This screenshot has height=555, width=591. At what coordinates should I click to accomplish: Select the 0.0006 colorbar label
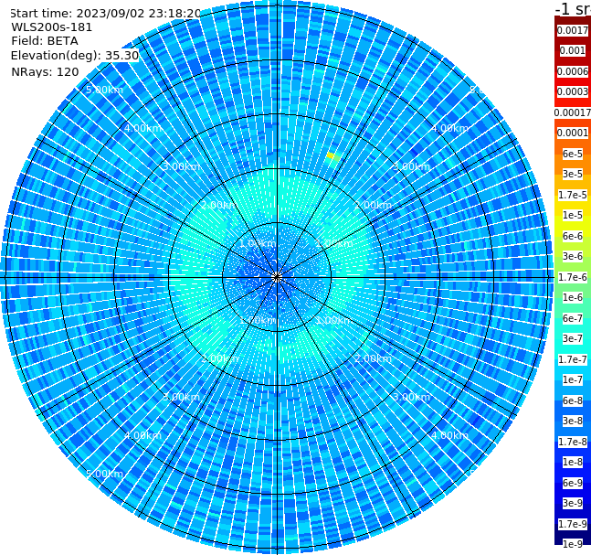tap(573, 71)
